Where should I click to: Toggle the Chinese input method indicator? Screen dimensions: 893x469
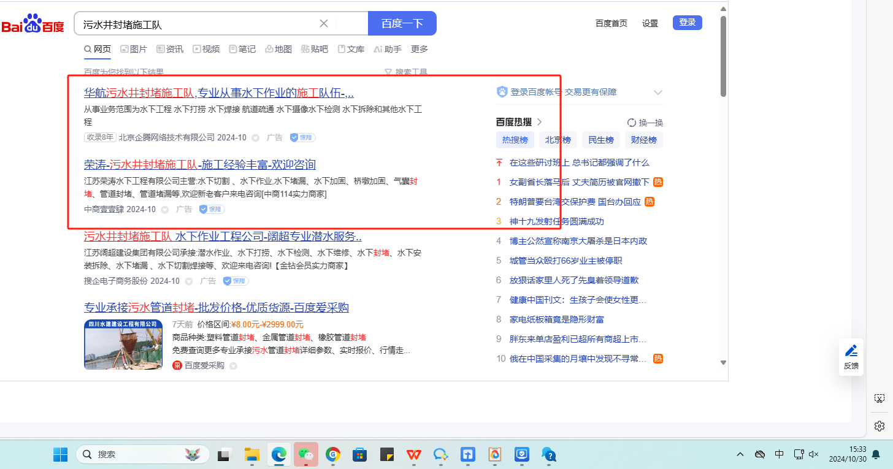pos(779,454)
